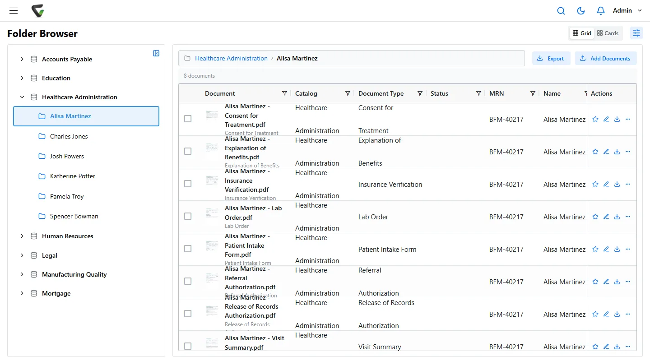The width and height of the screenshot is (650, 361).
Task: Expand the Education catalog
Action: coord(22,78)
